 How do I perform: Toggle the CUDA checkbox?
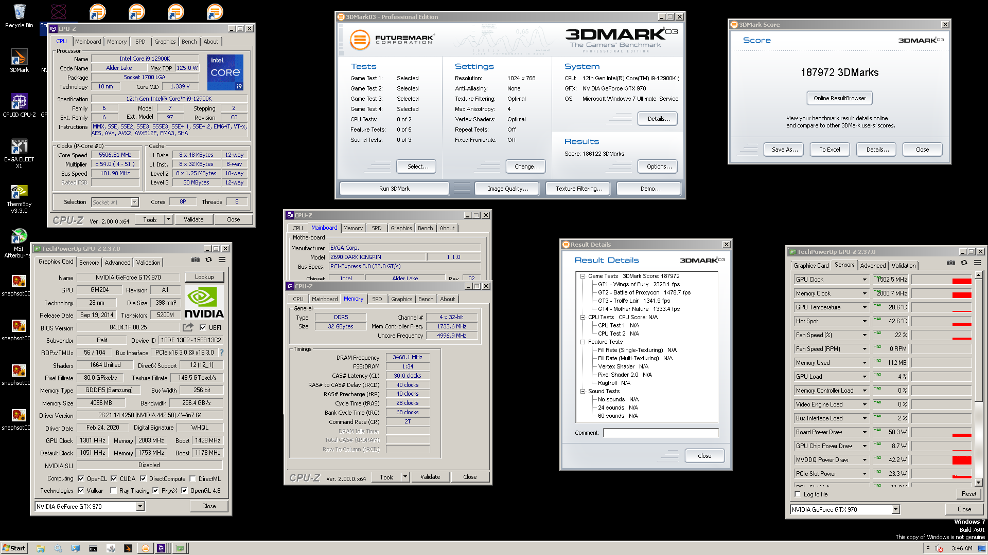coord(114,478)
